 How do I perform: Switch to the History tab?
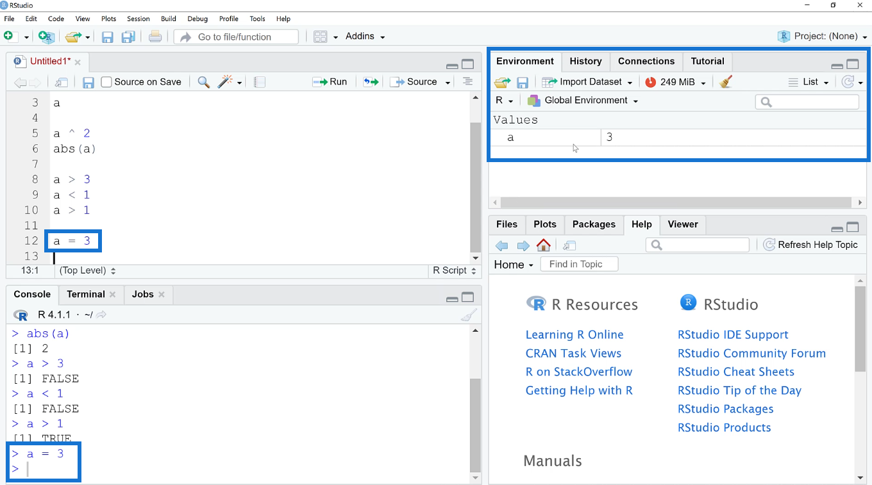585,62
